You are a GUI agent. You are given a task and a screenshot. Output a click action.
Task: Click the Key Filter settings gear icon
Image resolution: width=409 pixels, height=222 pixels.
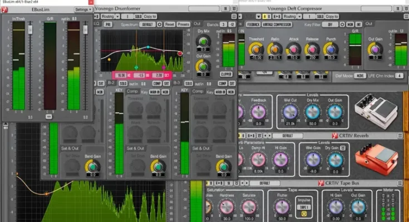(341, 24)
